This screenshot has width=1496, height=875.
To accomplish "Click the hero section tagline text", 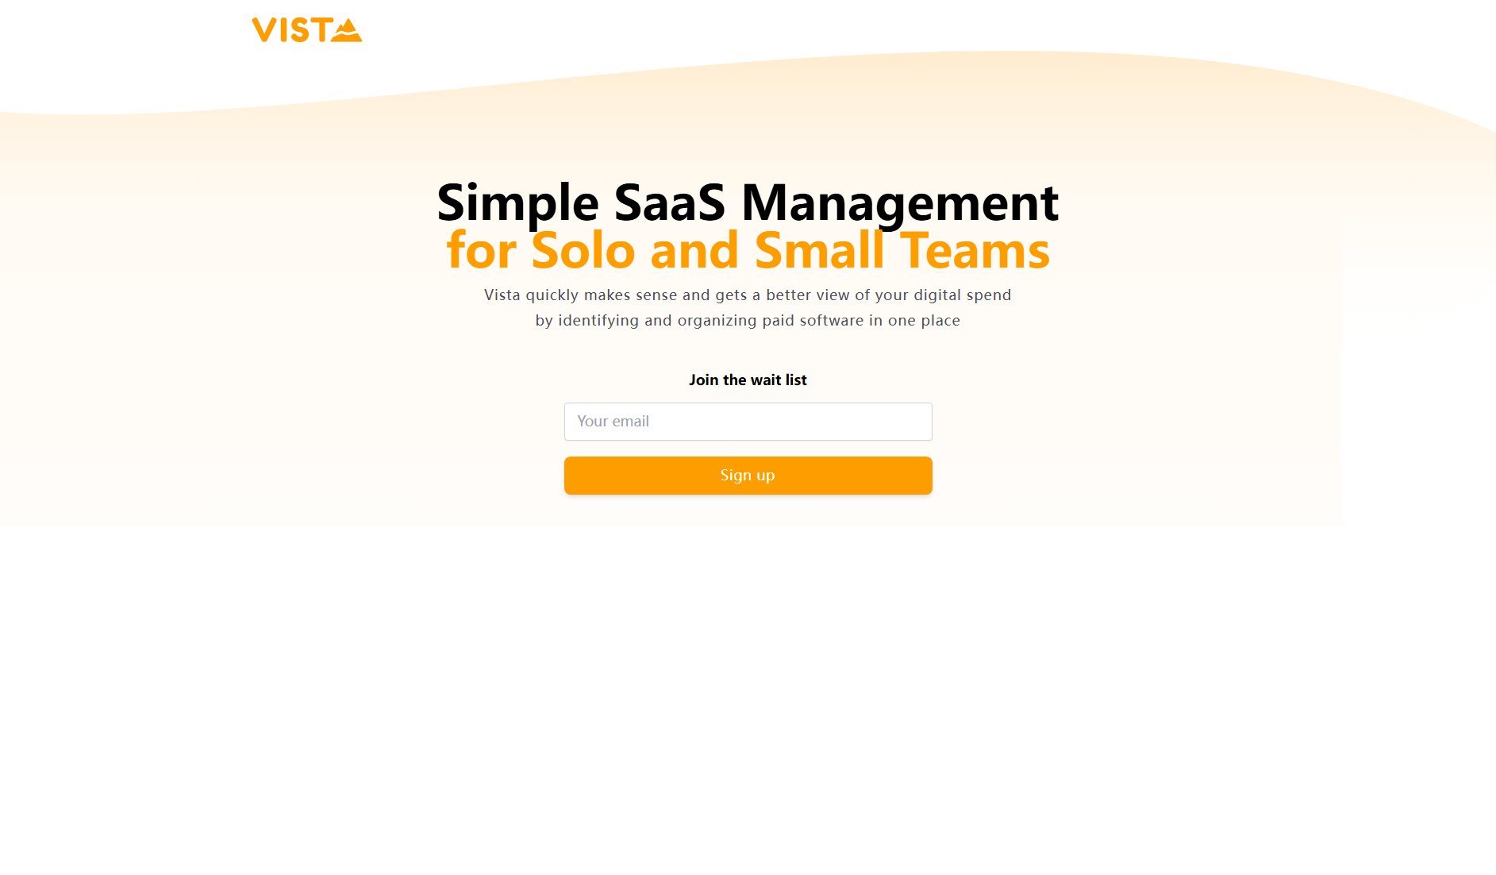I will [747, 307].
